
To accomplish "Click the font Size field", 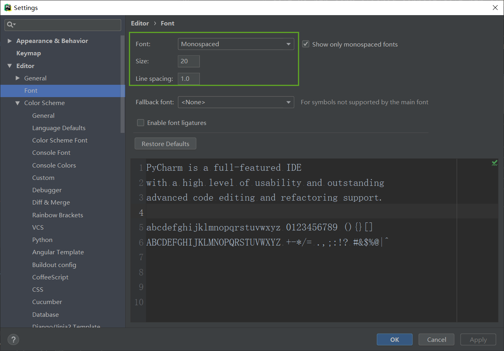I will (x=189, y=61).
